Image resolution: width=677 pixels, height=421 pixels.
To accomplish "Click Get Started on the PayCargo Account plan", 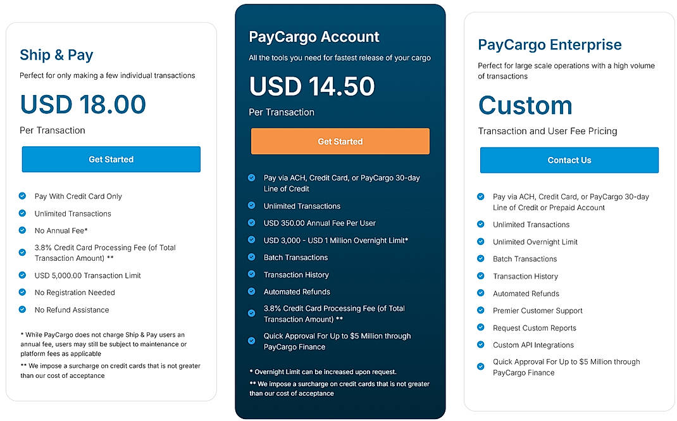I will tap(340, 141).
